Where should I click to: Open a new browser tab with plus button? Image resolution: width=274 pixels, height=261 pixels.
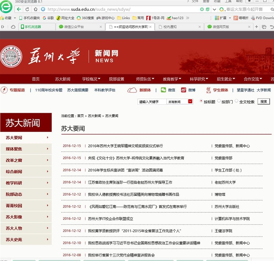click(x=256, y=27)
